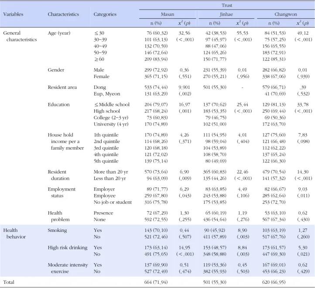This screenshot has width=315, height=289.
Task: Click the 'Gender' characteristic label
Action: coord(56,70)
